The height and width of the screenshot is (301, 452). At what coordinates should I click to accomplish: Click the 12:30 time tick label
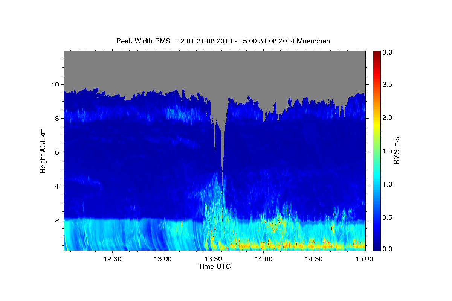(112, 259)
